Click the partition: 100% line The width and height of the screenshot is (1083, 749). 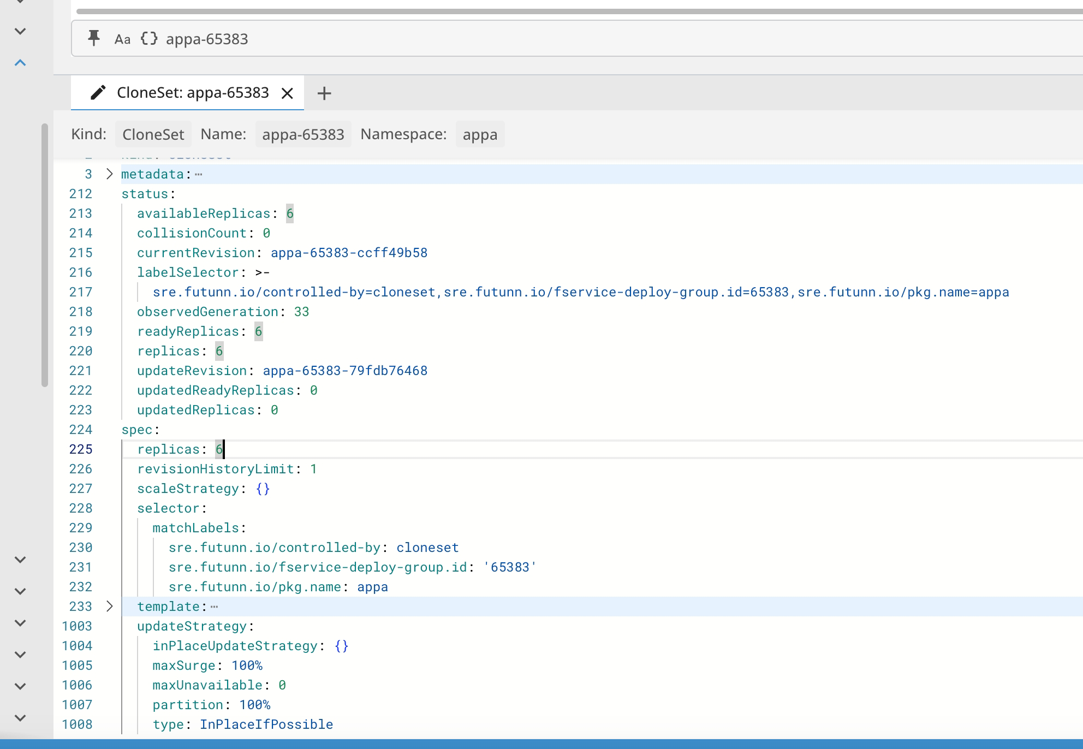(211, 705)
